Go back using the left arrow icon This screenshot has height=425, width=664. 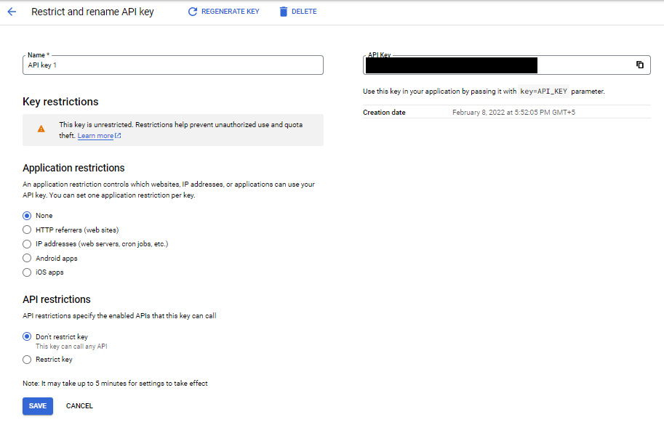click(x=12, y=12)
